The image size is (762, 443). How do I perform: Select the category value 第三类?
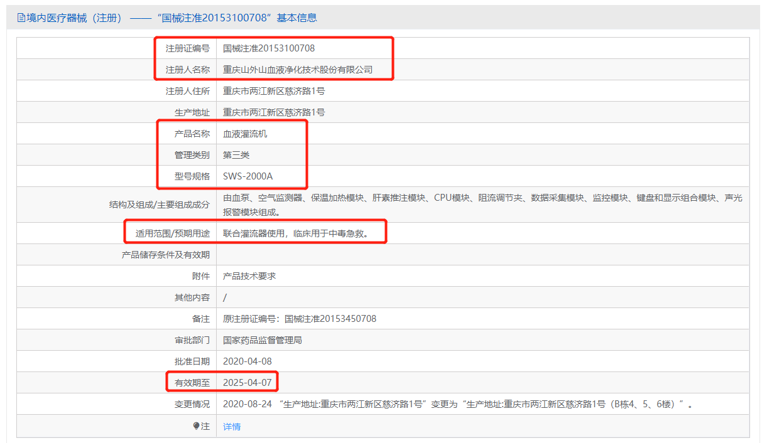pyautogui.click(x=236, y=155)
